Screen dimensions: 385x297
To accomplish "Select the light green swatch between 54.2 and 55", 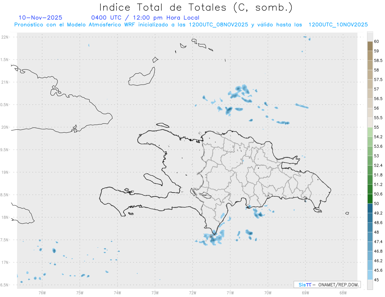I will [370, 132].
